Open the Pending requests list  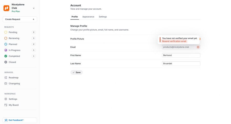tap(13, 32)
